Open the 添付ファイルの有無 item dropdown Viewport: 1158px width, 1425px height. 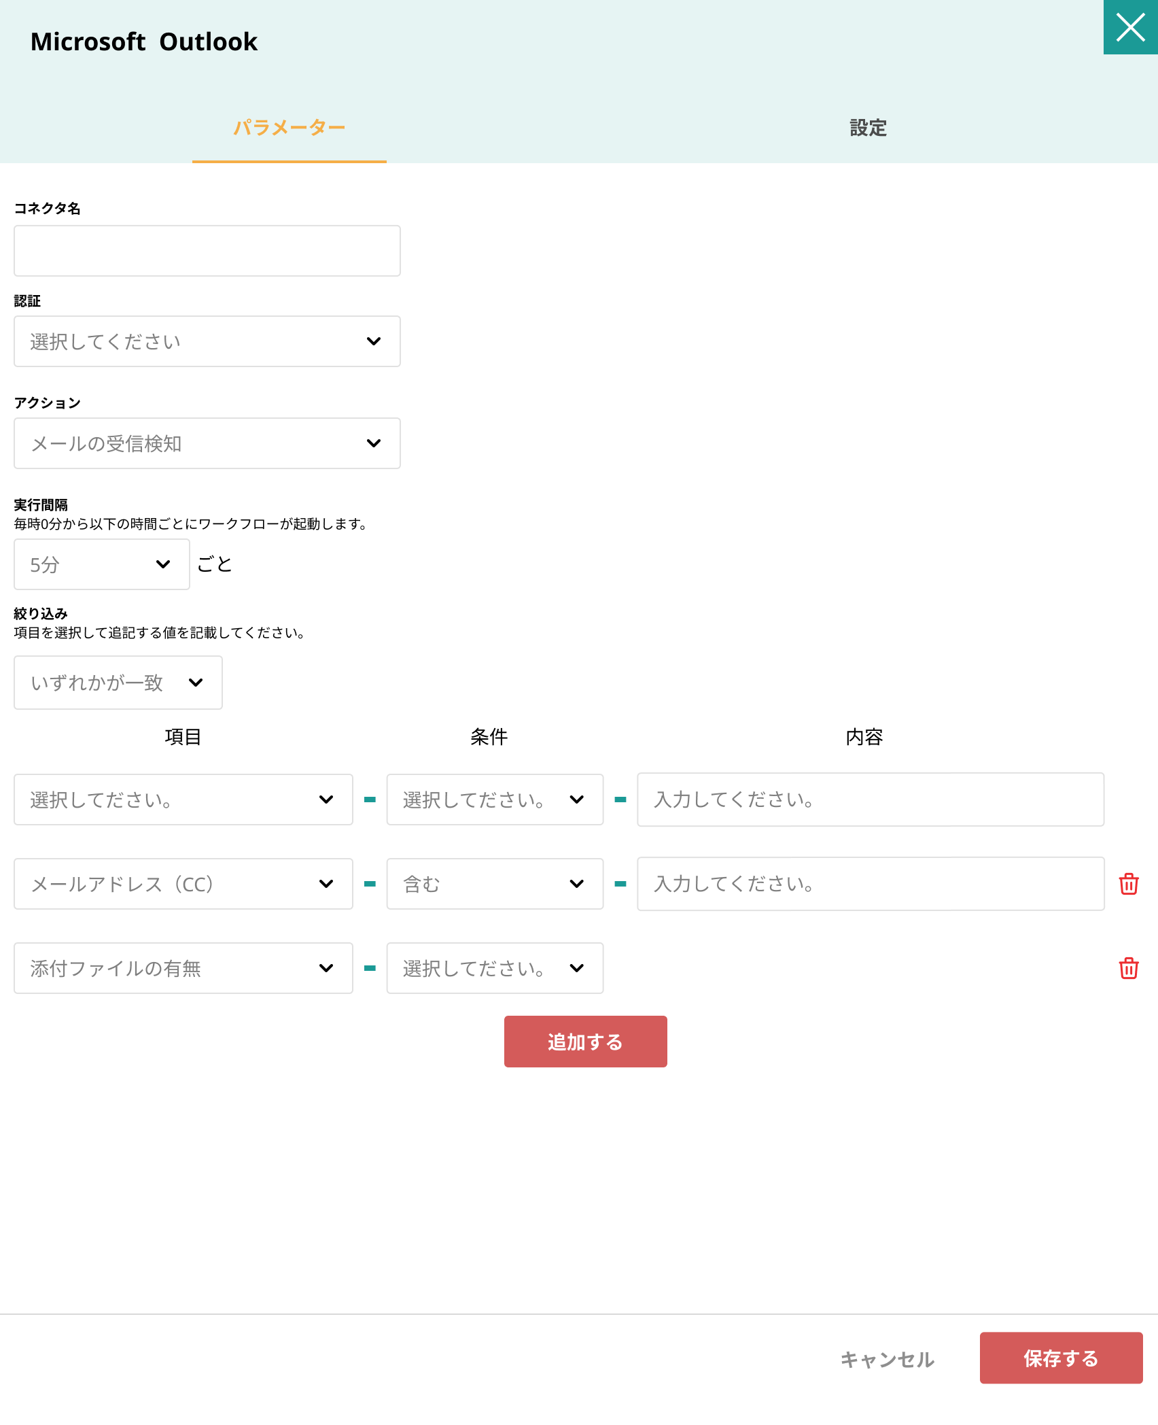[183, 968]
